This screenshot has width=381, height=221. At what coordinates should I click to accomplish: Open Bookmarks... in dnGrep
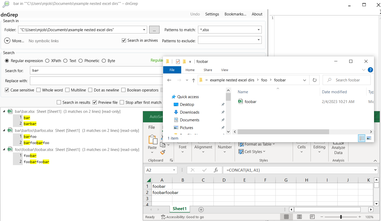235,14
